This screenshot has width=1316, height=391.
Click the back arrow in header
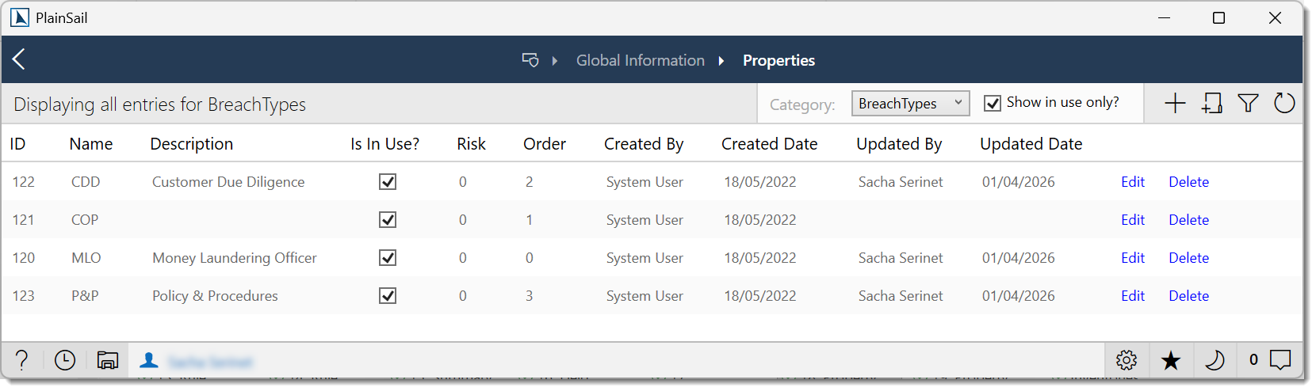pyautogui.click(x=19, y=59)
